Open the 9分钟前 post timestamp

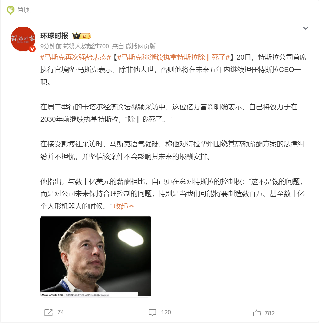(51, 46)
